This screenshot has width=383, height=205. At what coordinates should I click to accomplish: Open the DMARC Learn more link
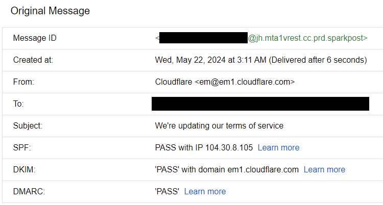pos(205,192)
